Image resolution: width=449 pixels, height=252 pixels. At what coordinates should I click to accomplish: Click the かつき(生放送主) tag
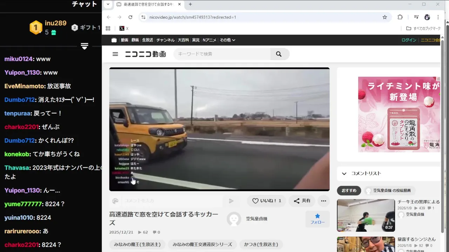(x=261, y=244)
